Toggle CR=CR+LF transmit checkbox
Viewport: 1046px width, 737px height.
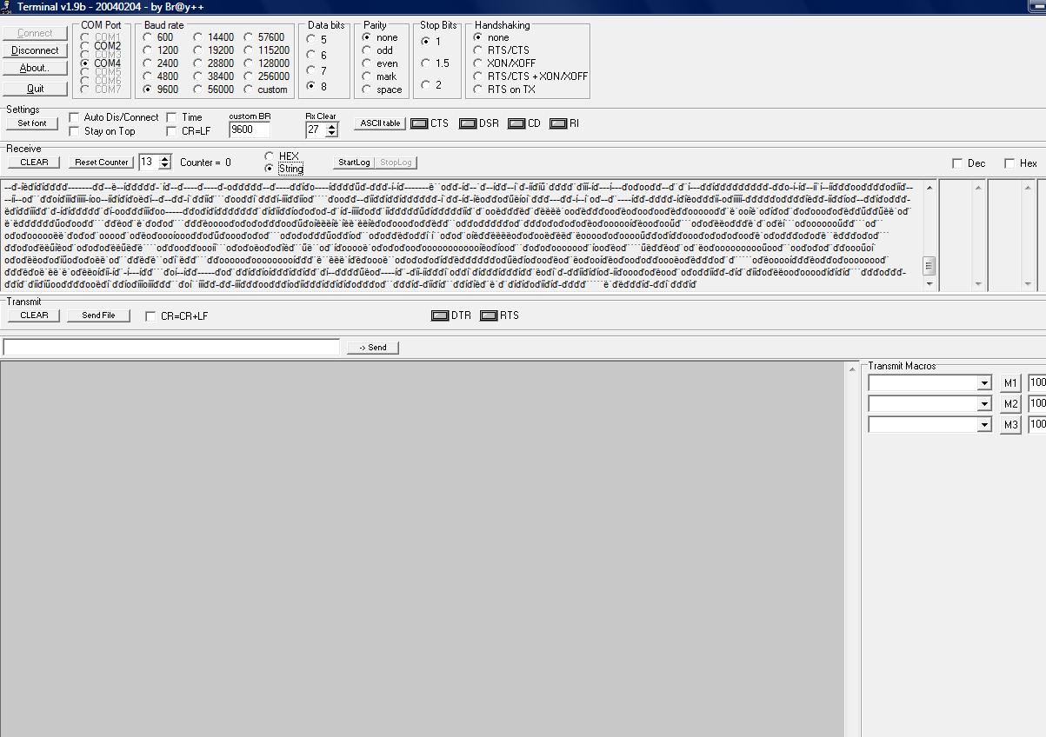pyautogui.click(x=150, y=316)
